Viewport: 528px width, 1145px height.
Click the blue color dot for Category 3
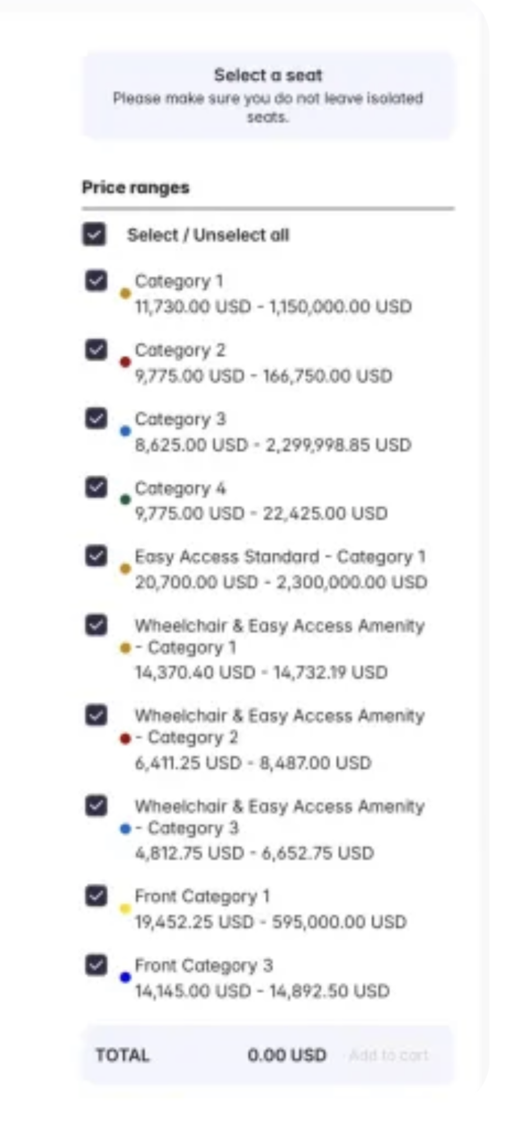pyautogui.click(x=125, y=431)
